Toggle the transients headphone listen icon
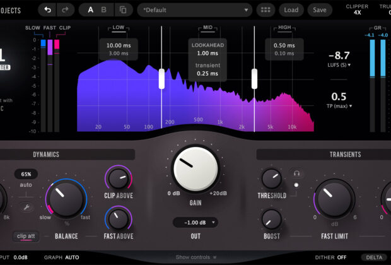The image size is (391, 265). pos(296,173)
